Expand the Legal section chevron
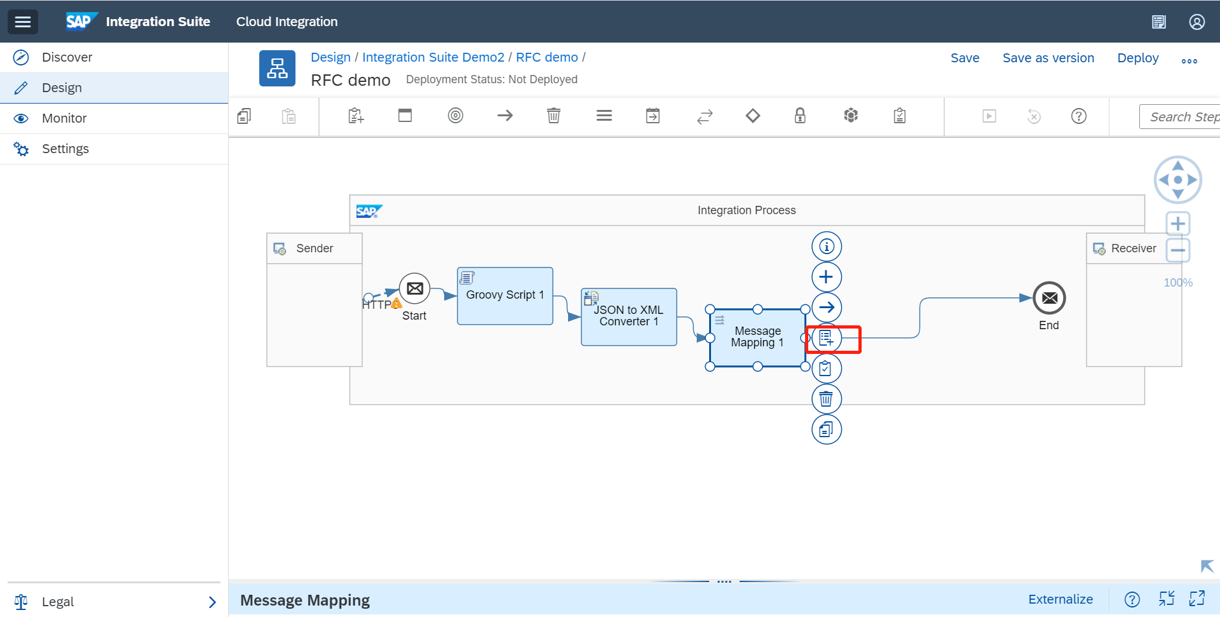1220x617 pixels. (212, 602)
